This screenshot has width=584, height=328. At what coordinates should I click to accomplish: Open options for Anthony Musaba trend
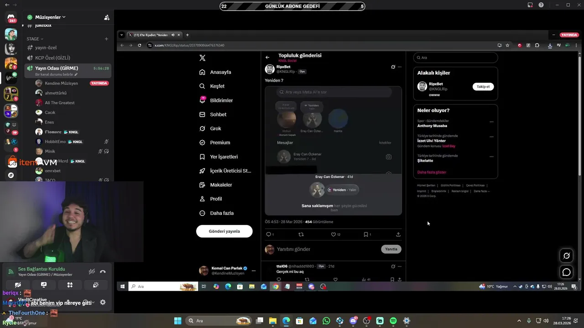tap(491, 122)
